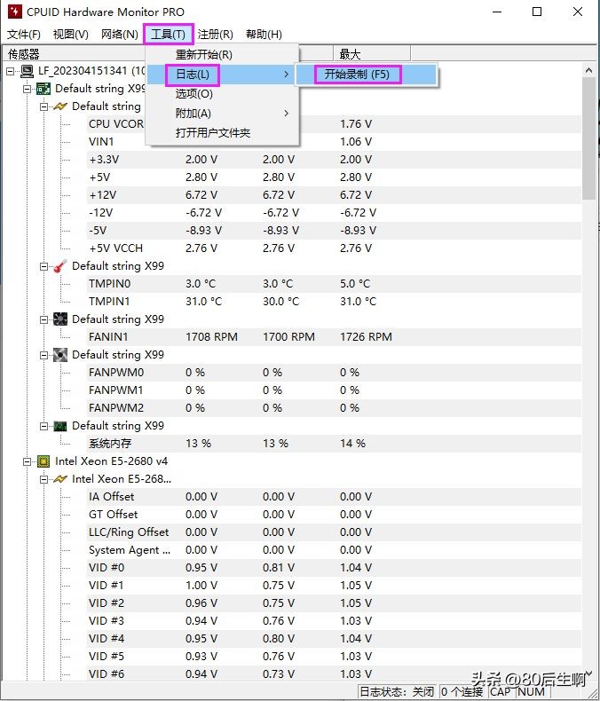Click the motherboard icon next to Default string X99
Image resolution: width=600 pixels, height=701 pixels.
click(43, 89)
